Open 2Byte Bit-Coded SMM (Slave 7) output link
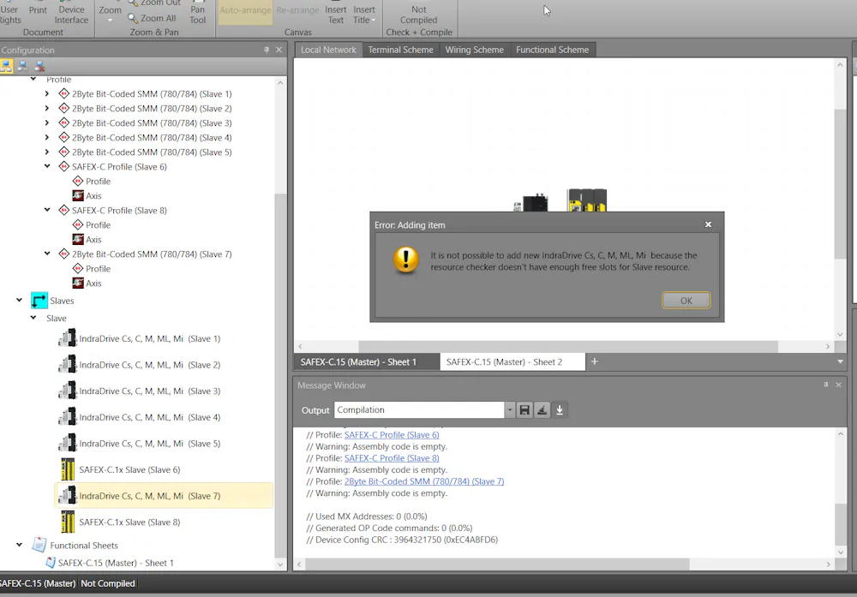The width and height of the screenshot is (857, 597). pos(424,481)
